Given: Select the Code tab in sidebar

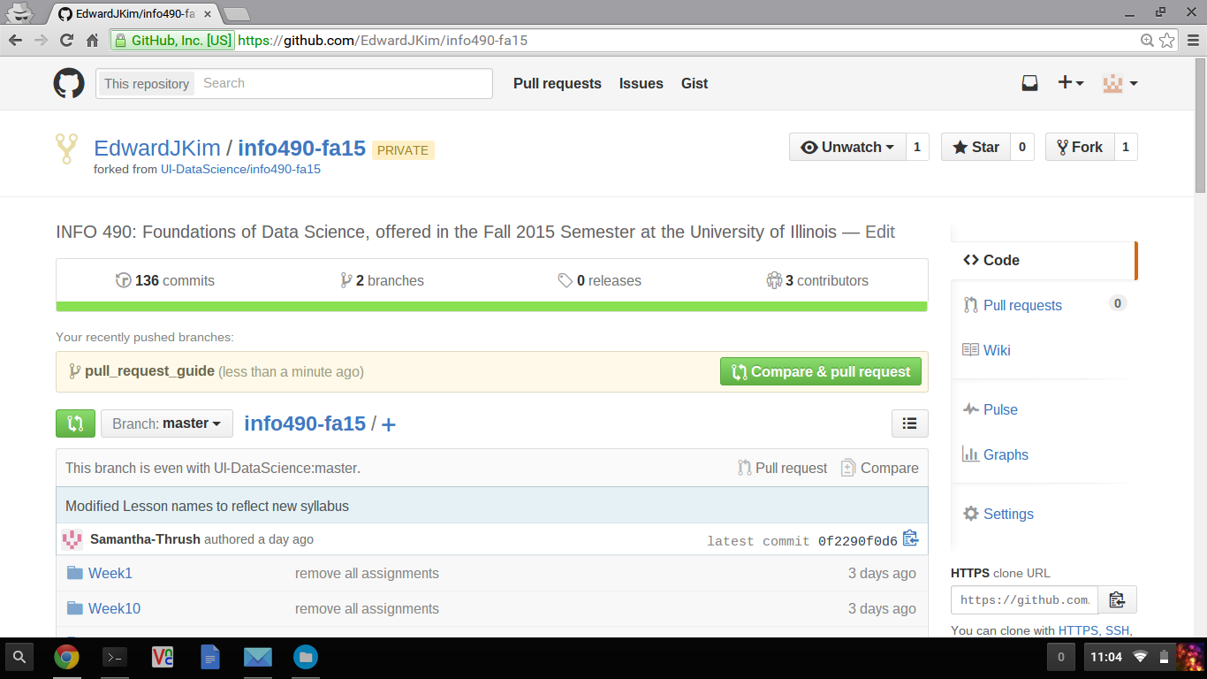Looking at the screenshot, I should click(x=1044, y=260).
